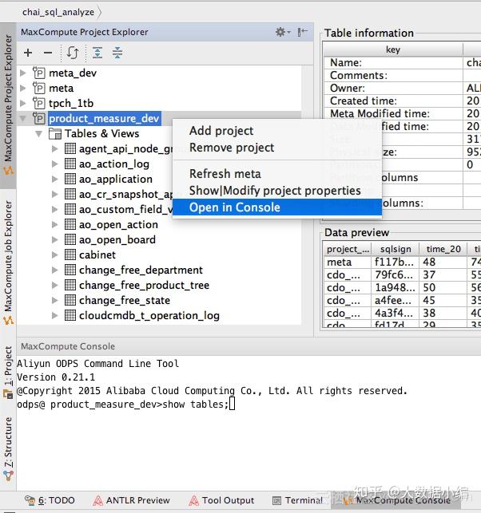The width and height of the screenshot is (481, 513).
Task: Collapse the Tables & Views node
Action: coord(38,134)
